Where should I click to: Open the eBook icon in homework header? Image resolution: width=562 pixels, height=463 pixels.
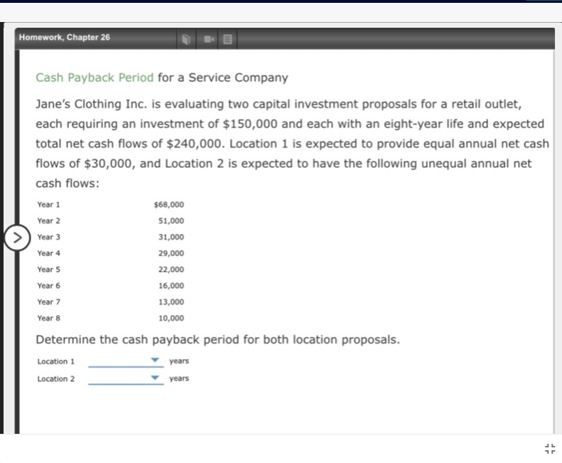(x=186, y=38)
